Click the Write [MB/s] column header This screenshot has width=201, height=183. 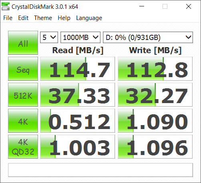pyautogui.click(x=155, y=50)
